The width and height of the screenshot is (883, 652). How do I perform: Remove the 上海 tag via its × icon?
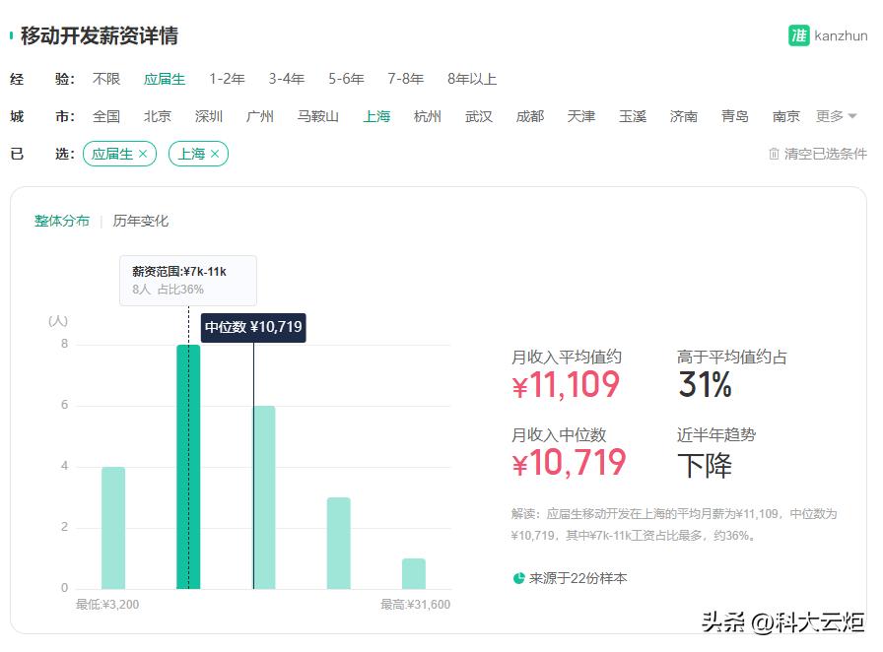point(214,154)
